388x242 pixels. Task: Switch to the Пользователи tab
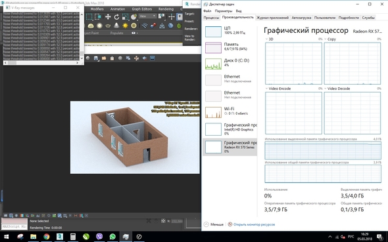(x=325, y=18)
